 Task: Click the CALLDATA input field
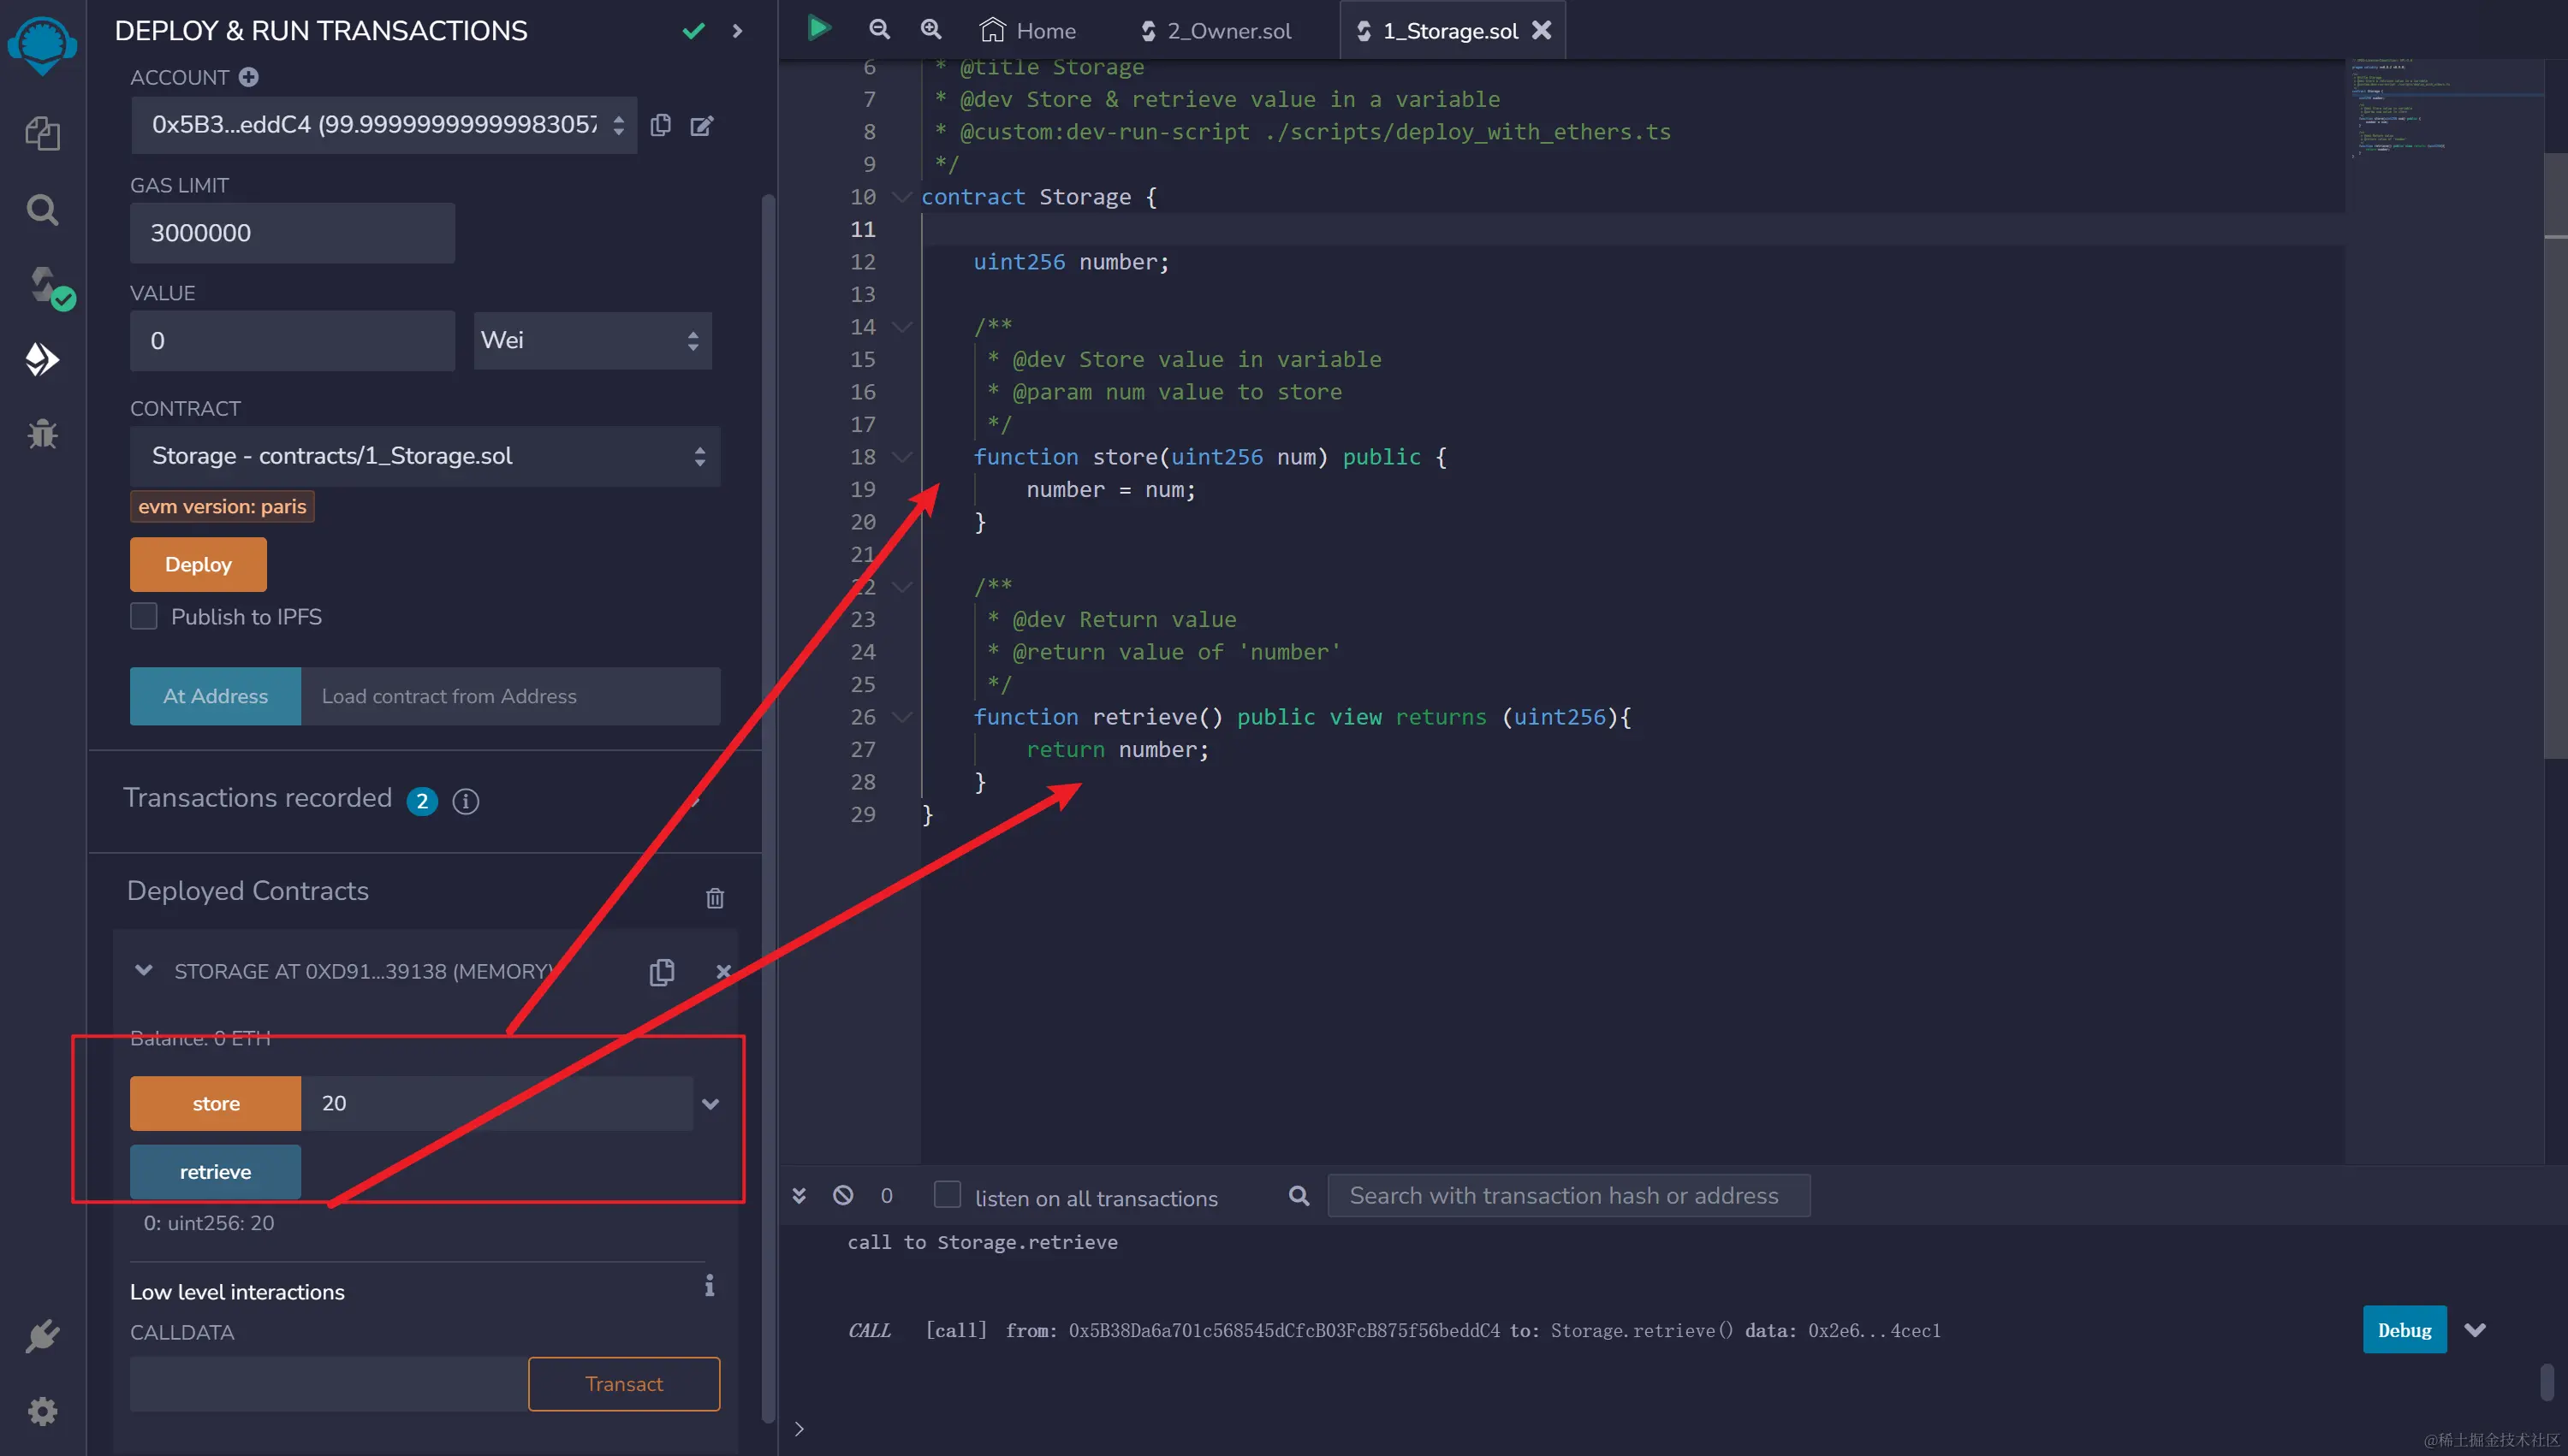[x=329, y=1383]
